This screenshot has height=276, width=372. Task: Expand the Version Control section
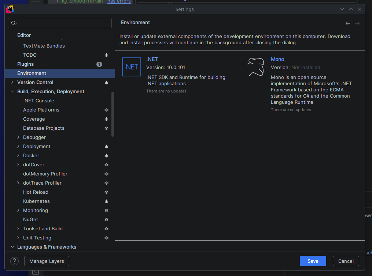(x=12, y=83)
